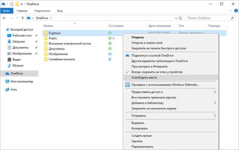Click the blue help question mark icon
The height and width of the screenshot is (150, 239).
[x=236, y=11]
